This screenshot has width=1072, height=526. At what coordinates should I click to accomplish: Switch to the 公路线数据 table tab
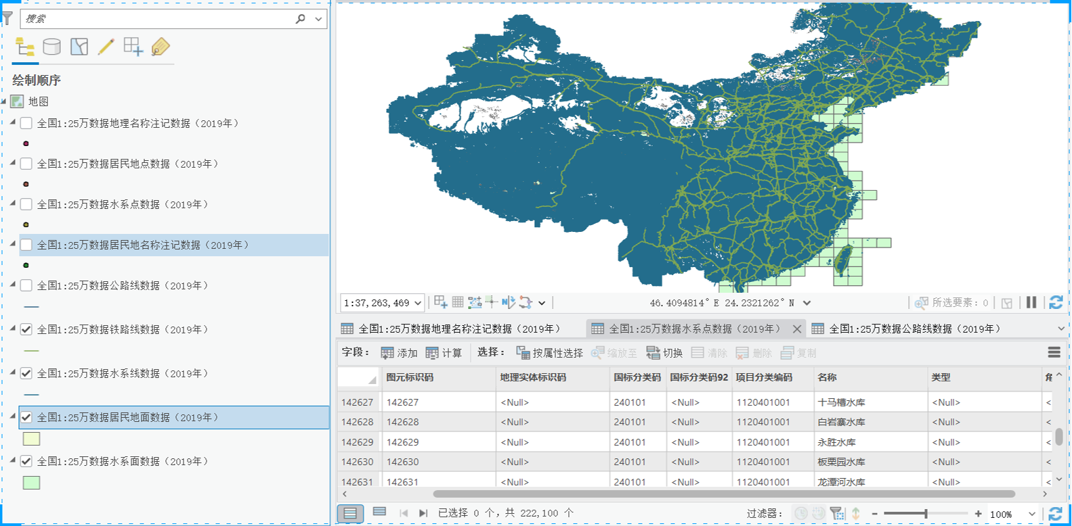(x=907, y=329)
